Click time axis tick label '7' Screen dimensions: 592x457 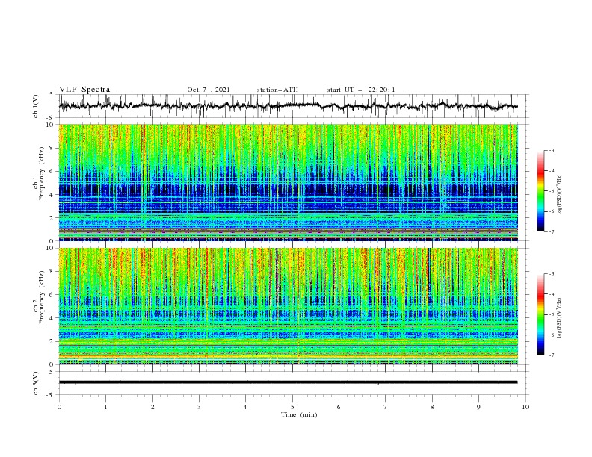(386, 407)
